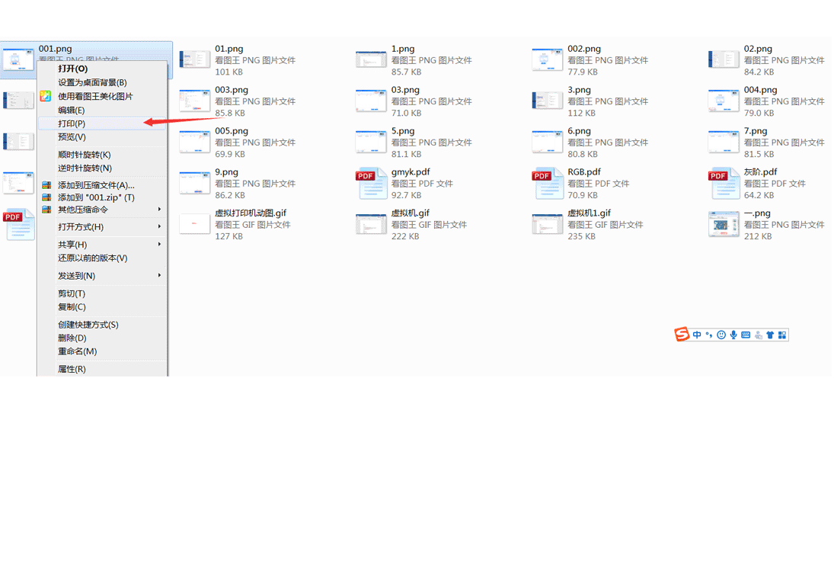The width and height of the screenshot is (834, 583).
Task: Open the emoji smiley panel on IME bar
Action: [721, 335]
